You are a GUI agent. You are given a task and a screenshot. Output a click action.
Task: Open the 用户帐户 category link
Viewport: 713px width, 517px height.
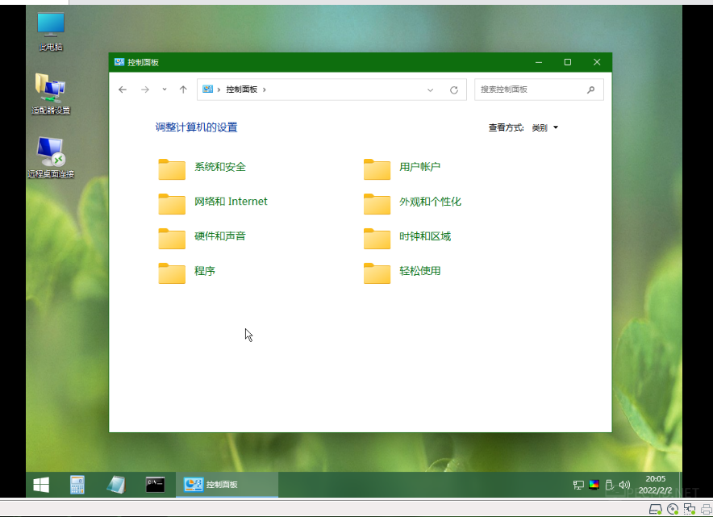[419, 167]
